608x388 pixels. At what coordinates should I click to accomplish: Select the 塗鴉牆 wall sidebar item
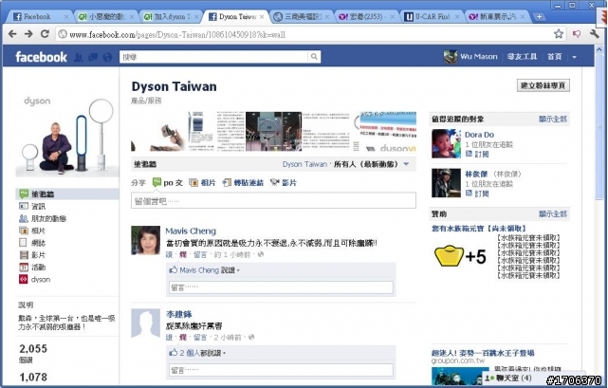pos(67,194)
